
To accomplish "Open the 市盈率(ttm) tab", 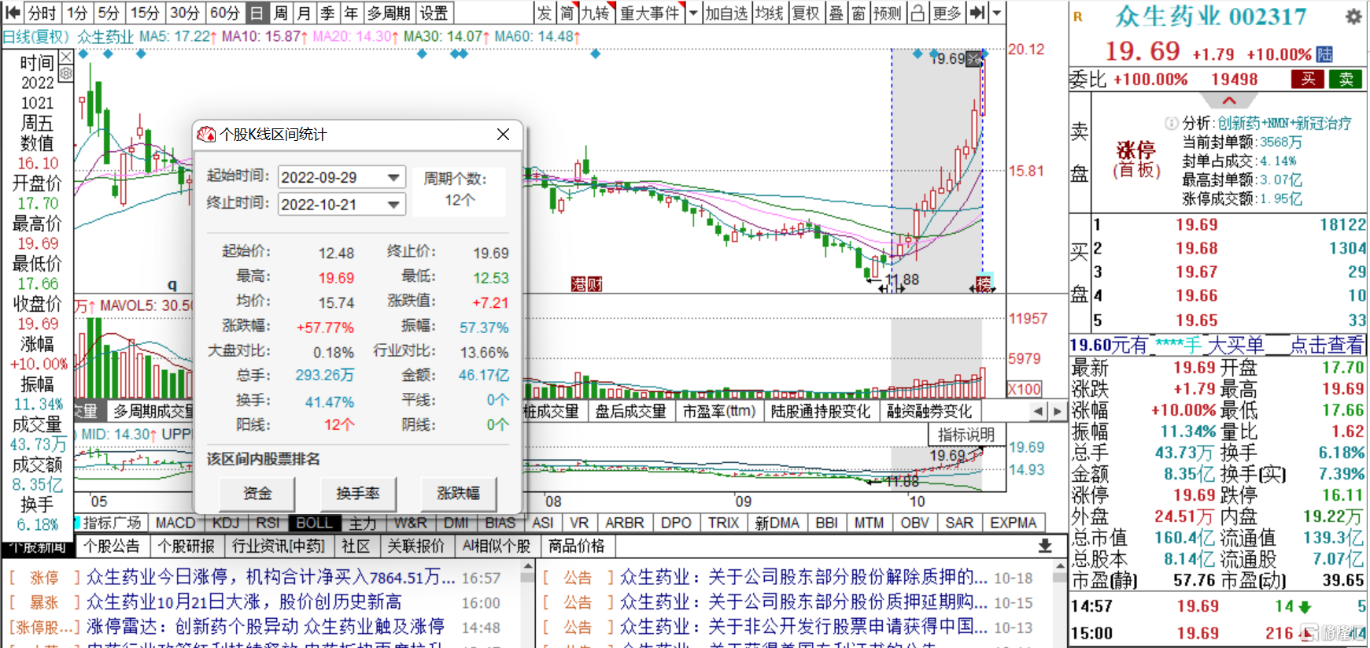I will pos(718,411).
